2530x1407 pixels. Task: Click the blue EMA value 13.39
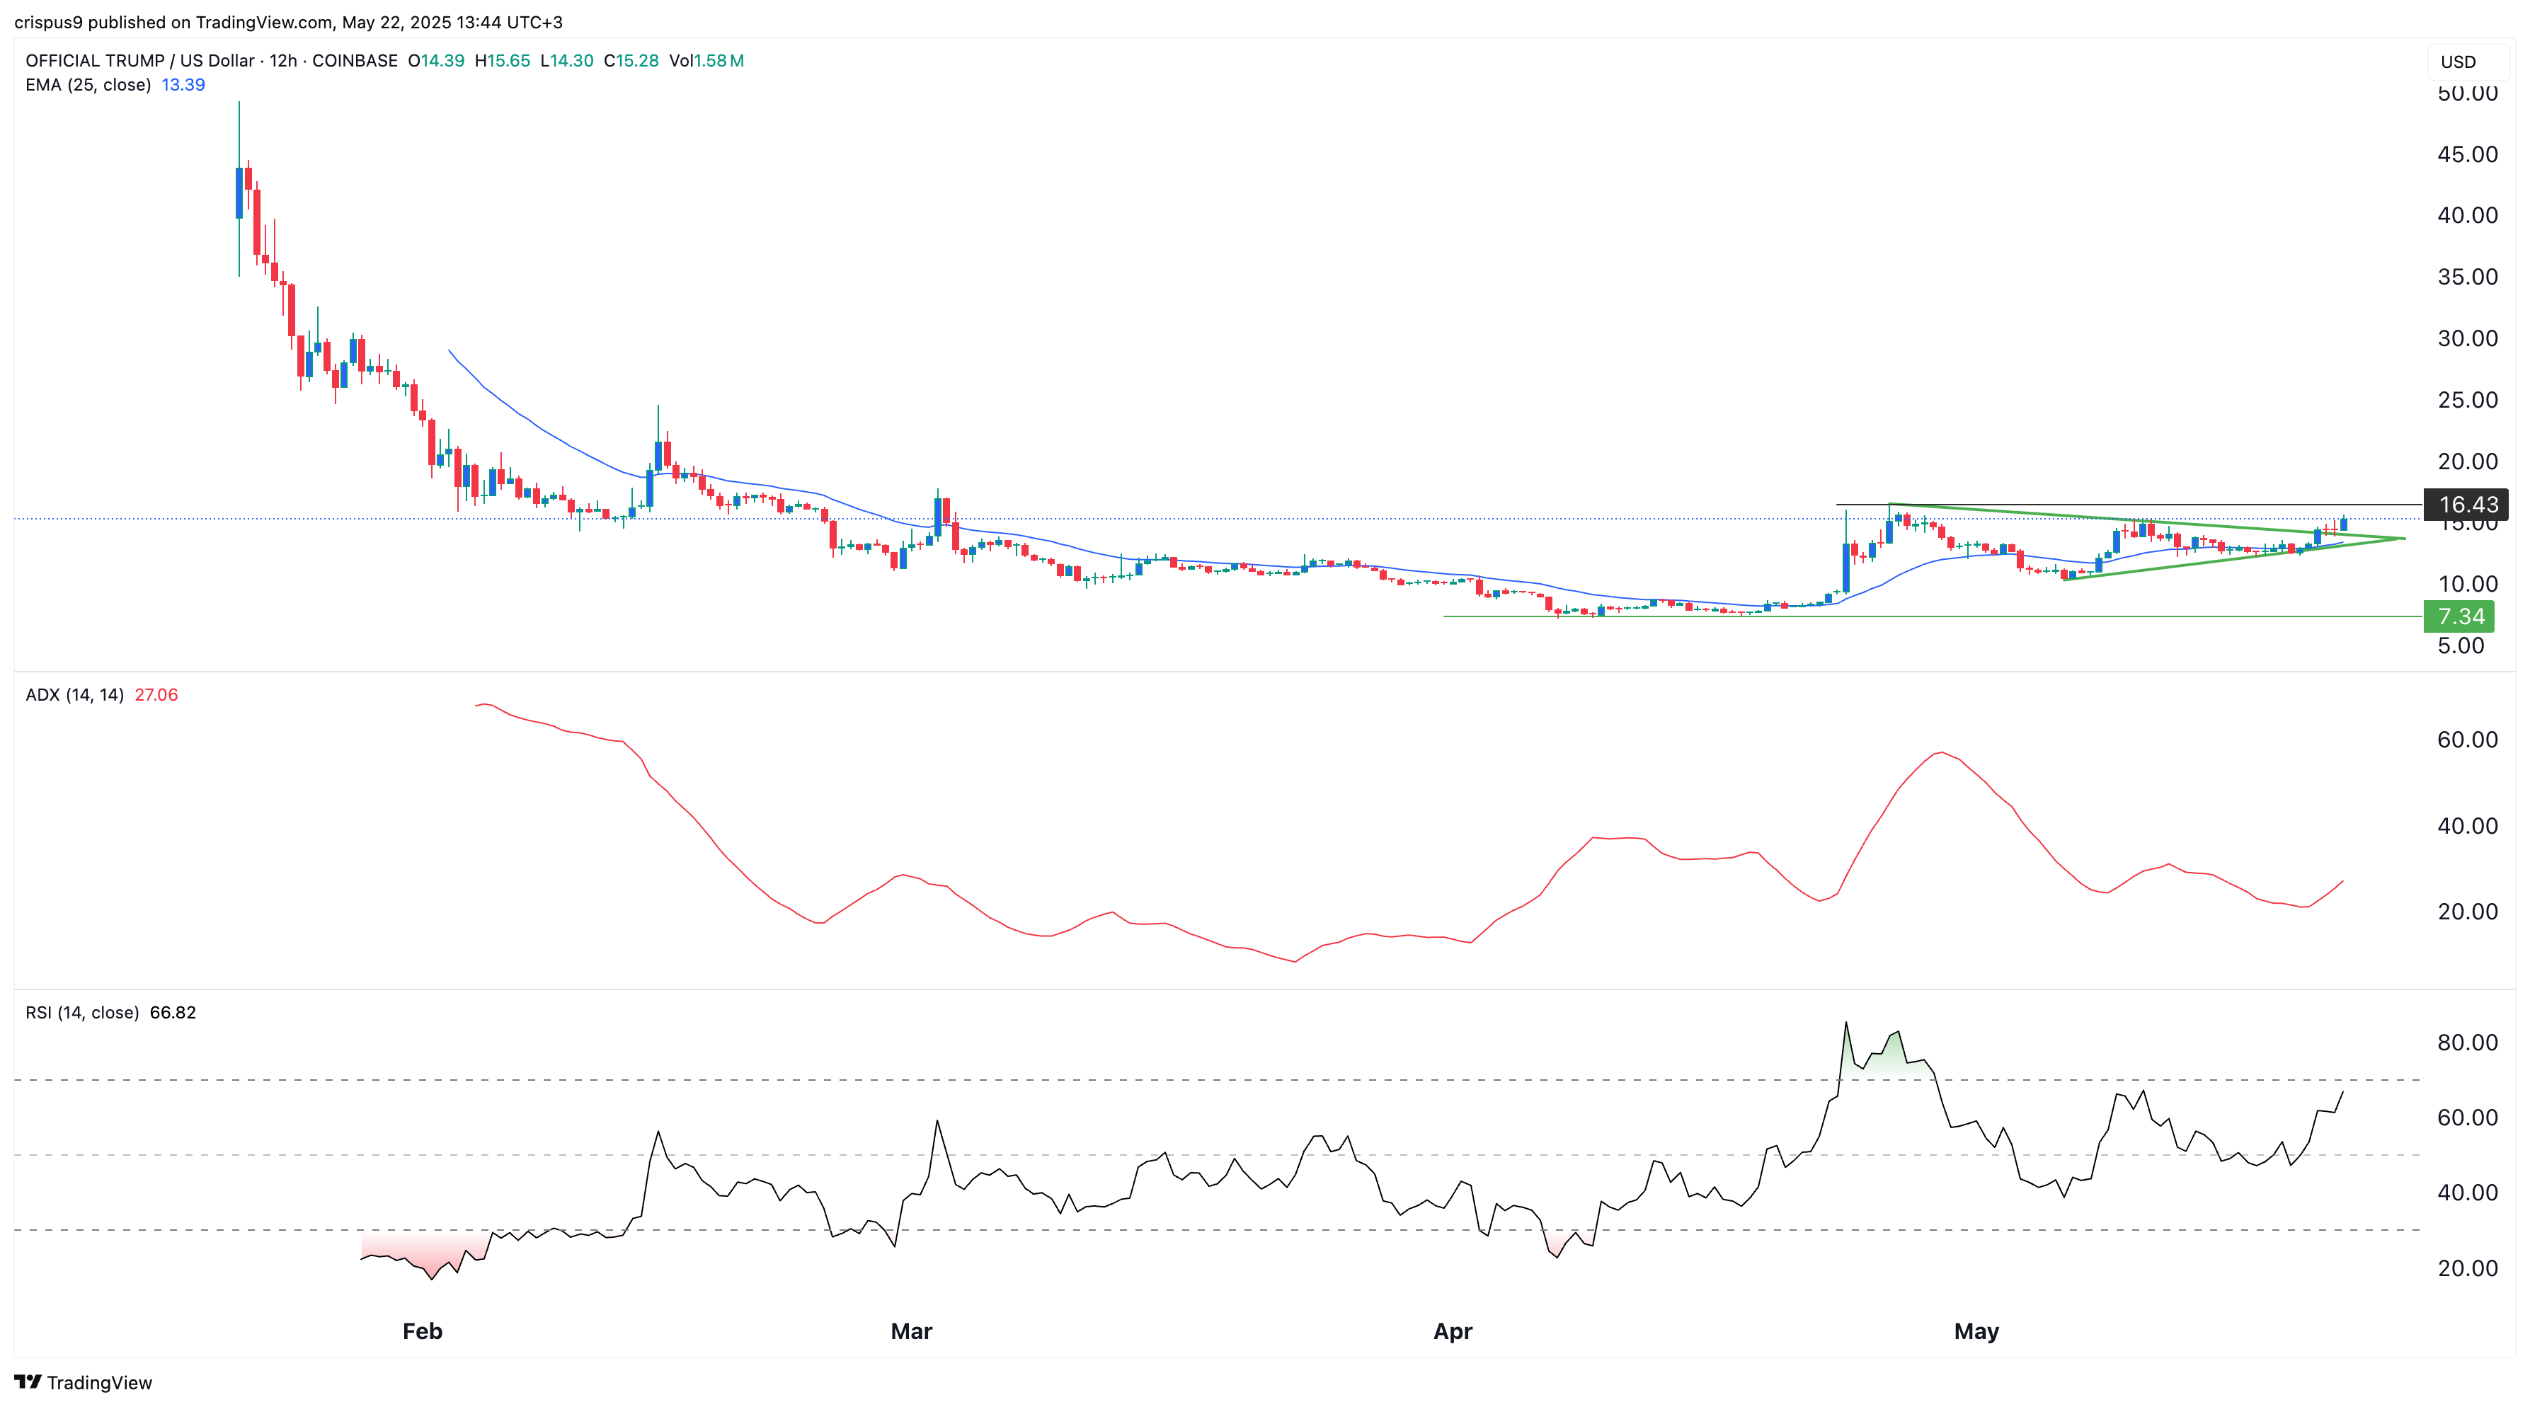[183, 86]
